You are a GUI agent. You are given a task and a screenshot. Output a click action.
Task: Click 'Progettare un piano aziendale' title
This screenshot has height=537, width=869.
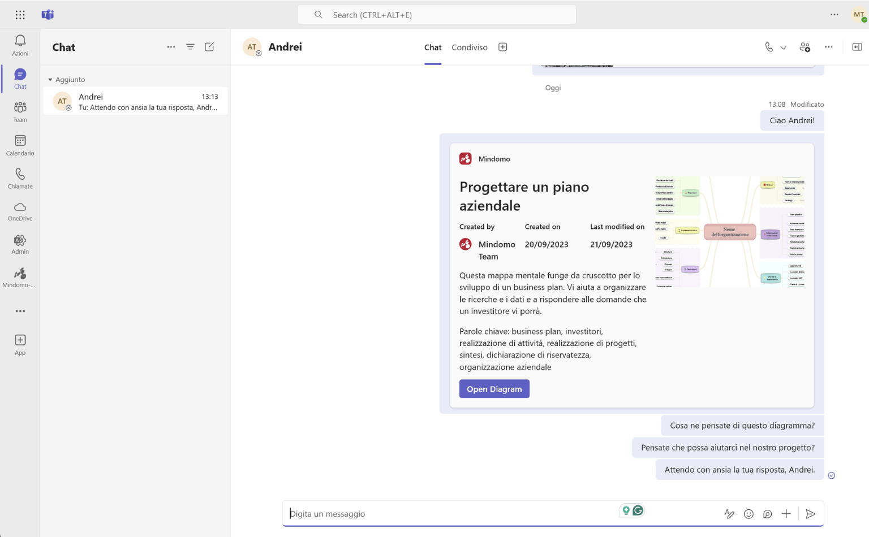point(524,196)
